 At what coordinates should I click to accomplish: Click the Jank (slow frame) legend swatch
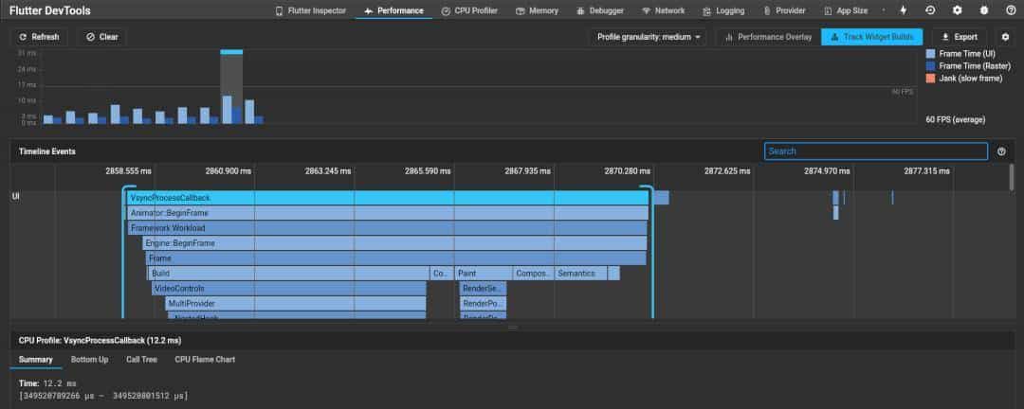pyautogui.click(x=931, y=79)
